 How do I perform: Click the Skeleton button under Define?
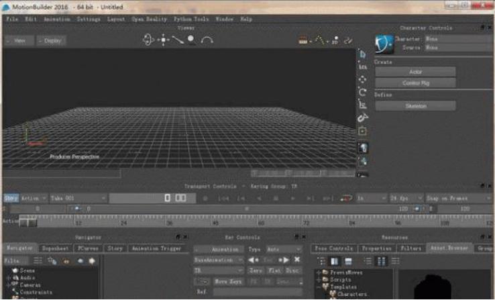coord(415,106)
